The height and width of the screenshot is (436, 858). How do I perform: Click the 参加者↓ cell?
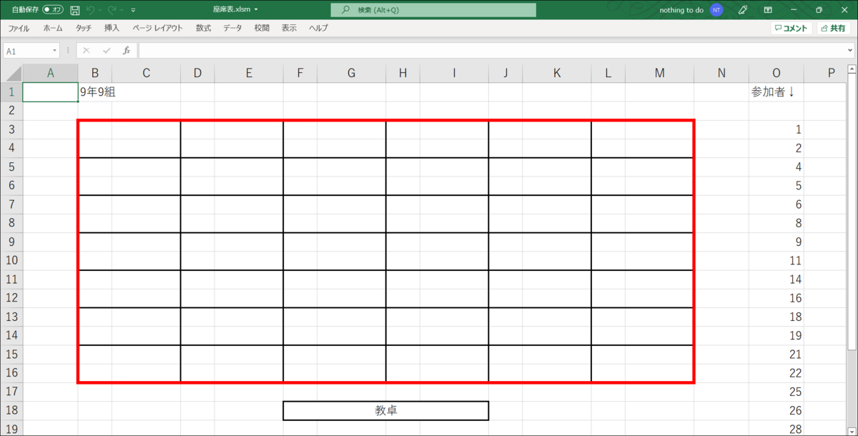[x=776, y=92]
